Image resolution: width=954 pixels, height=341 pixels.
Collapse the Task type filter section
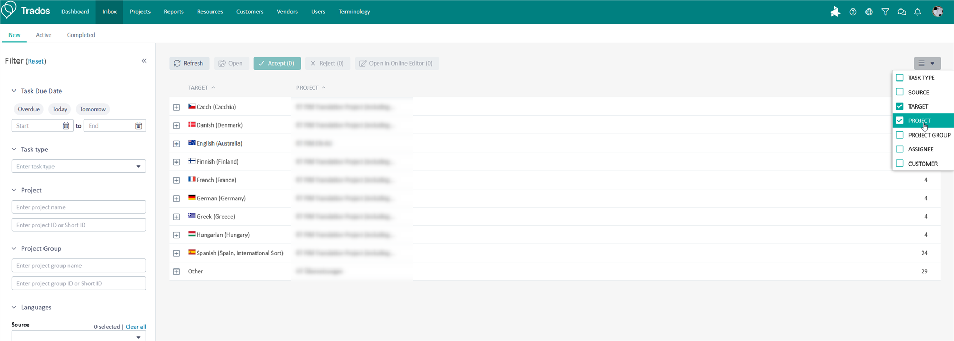pos(14,149)
